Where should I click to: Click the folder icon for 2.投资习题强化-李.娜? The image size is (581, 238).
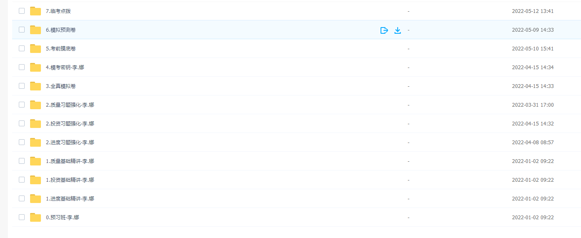coord(36,123)
